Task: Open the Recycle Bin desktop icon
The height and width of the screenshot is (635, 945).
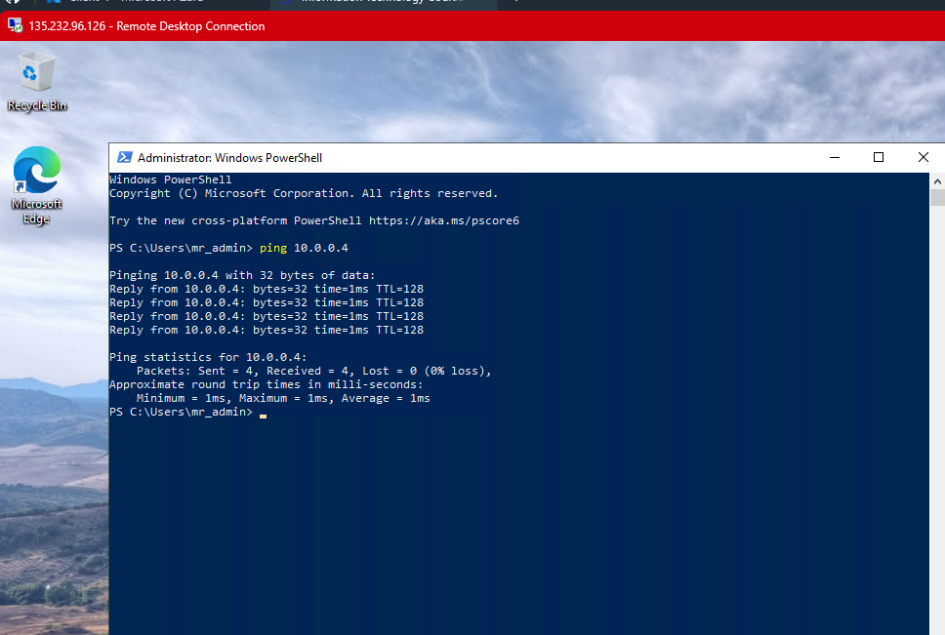Action: click(x=37, y=81)
